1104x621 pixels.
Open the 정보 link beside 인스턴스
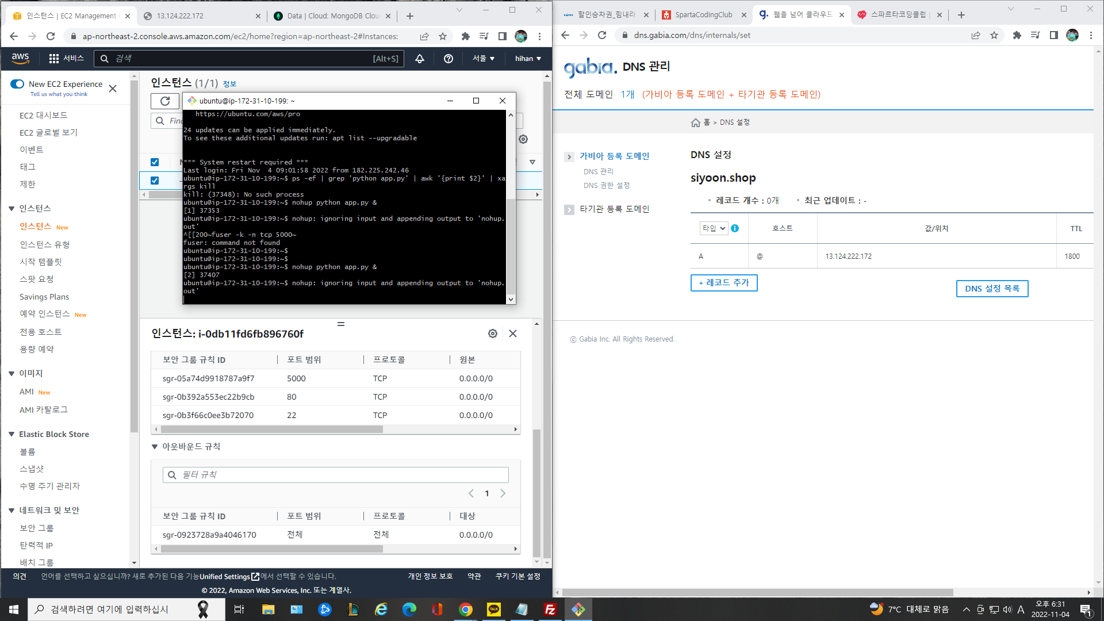tap(229, 84)
